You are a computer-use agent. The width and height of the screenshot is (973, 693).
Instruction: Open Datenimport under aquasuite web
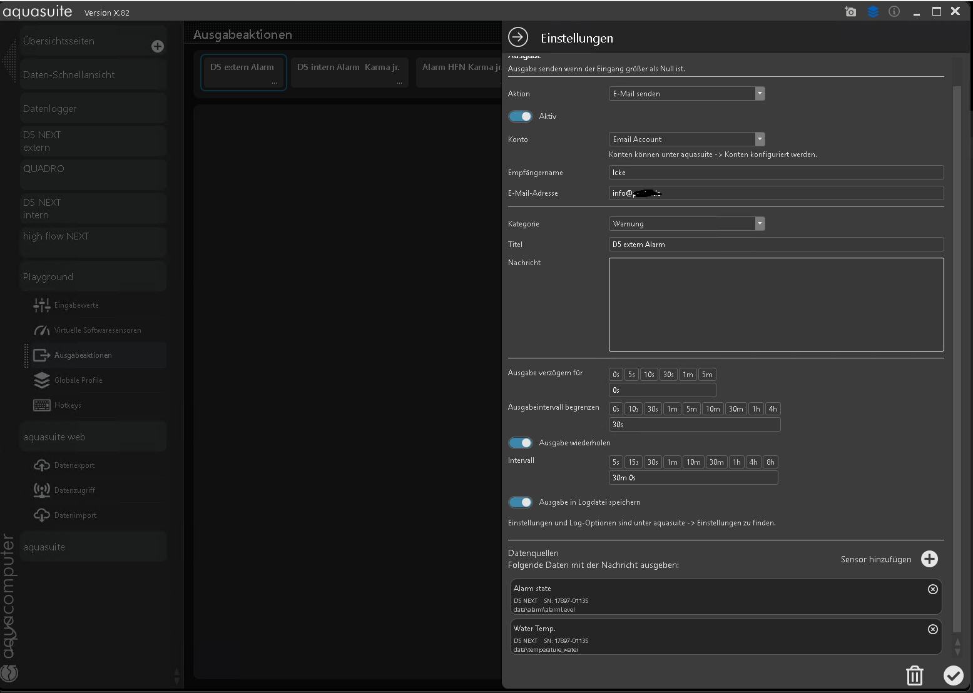[x=98, y=515]
